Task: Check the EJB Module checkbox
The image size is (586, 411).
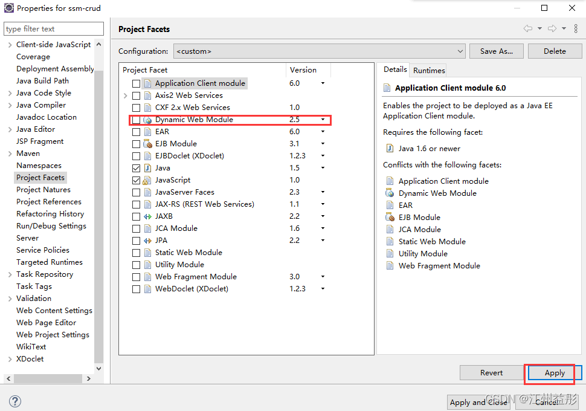Action: pyautogui.click(x=136, y=144)
